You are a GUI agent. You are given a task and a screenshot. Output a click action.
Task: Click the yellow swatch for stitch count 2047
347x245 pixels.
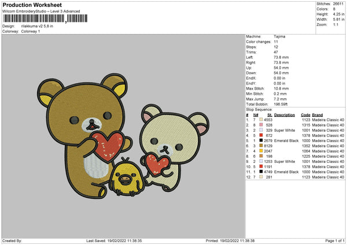point(261,151)
